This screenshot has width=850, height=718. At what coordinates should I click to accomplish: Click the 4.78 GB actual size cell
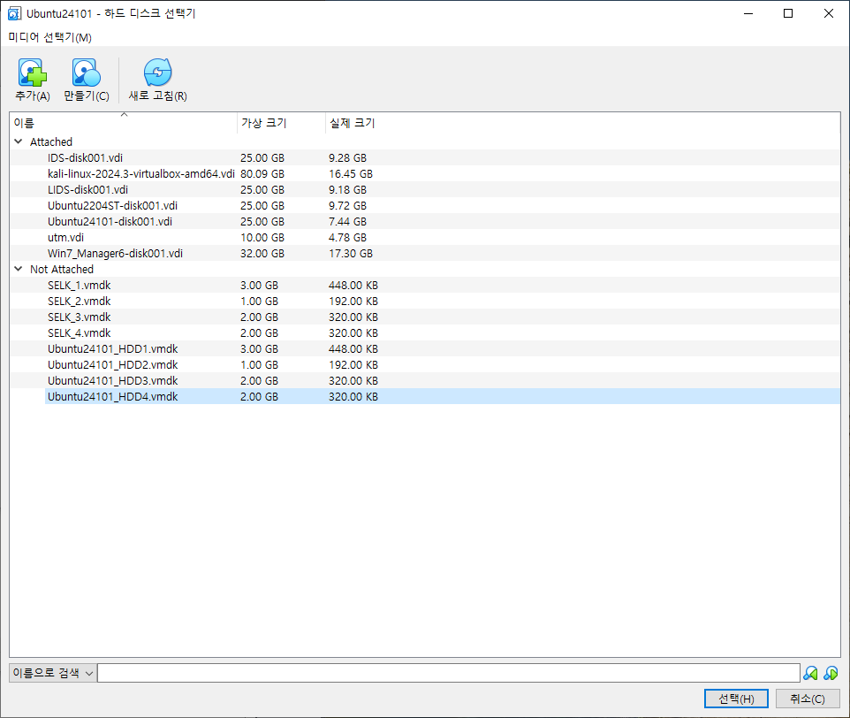[x=347, y=238]
